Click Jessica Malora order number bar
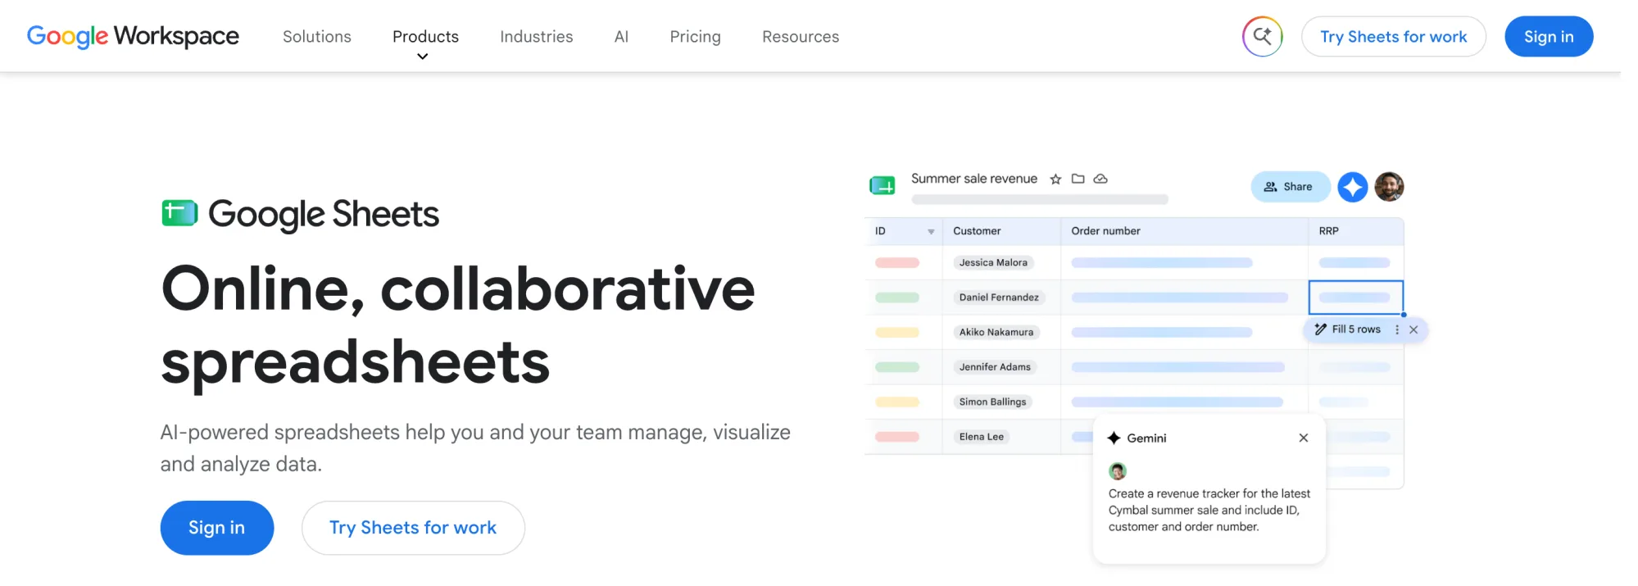The width and height of the screenshot is (1638, 586). 1162,263
